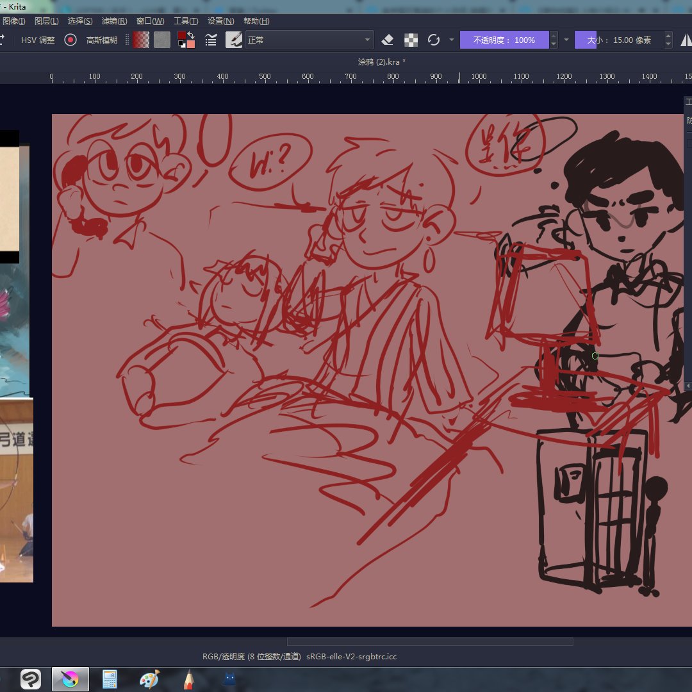This screenshot has width=692, height=692.
Task: Decrease brush size with down arrow
Action: pos(668,44)
